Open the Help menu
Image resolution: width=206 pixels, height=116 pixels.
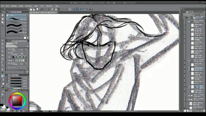(57, 6)
